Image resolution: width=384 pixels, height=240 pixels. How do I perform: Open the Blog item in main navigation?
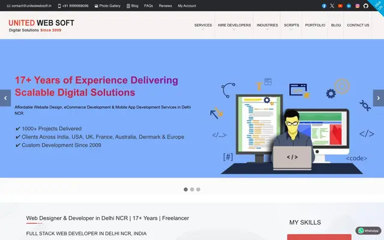click(x=336, y=25)
